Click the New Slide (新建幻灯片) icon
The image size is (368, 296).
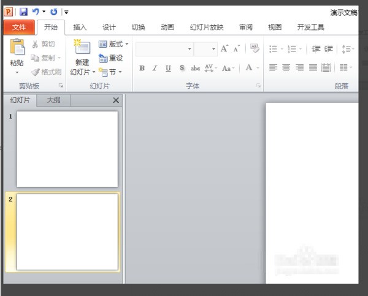click(x=82, y=48)
